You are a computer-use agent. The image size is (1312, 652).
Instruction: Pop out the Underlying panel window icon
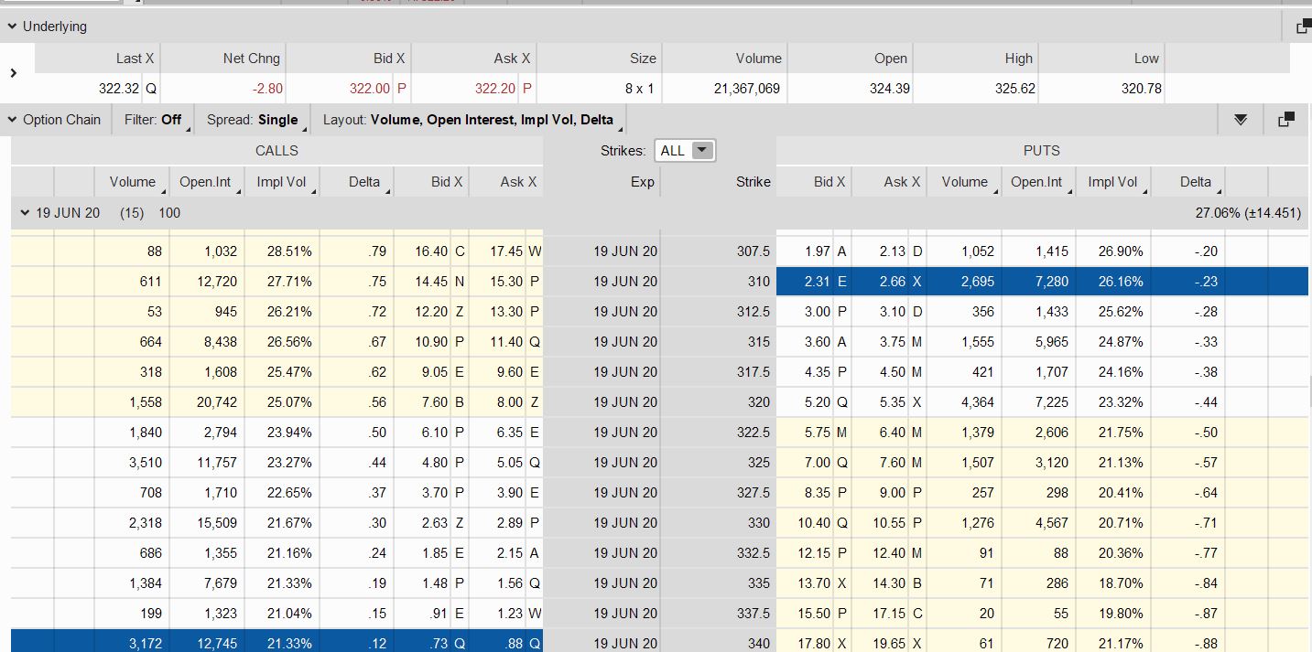tap(1303, 27)
